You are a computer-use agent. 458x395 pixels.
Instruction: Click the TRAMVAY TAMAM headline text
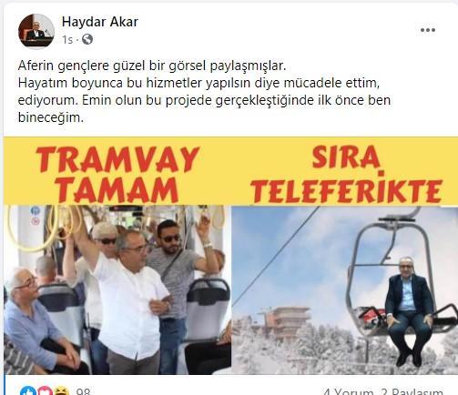click(x=117, y=174)
